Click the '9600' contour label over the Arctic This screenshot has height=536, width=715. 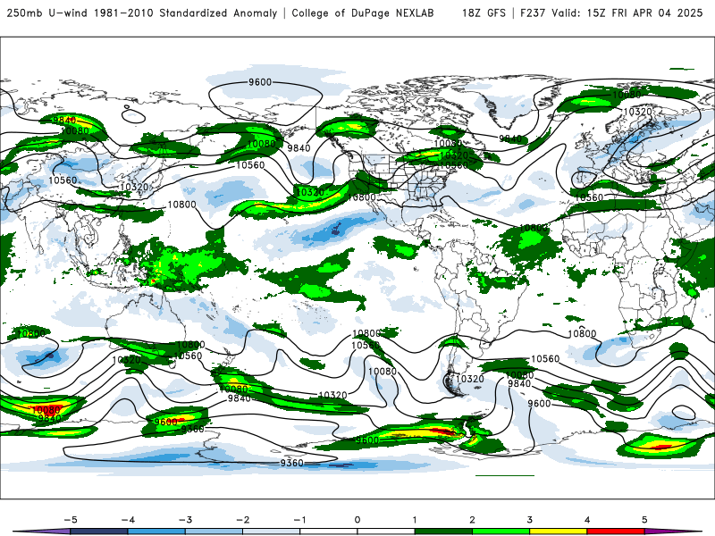260,82
